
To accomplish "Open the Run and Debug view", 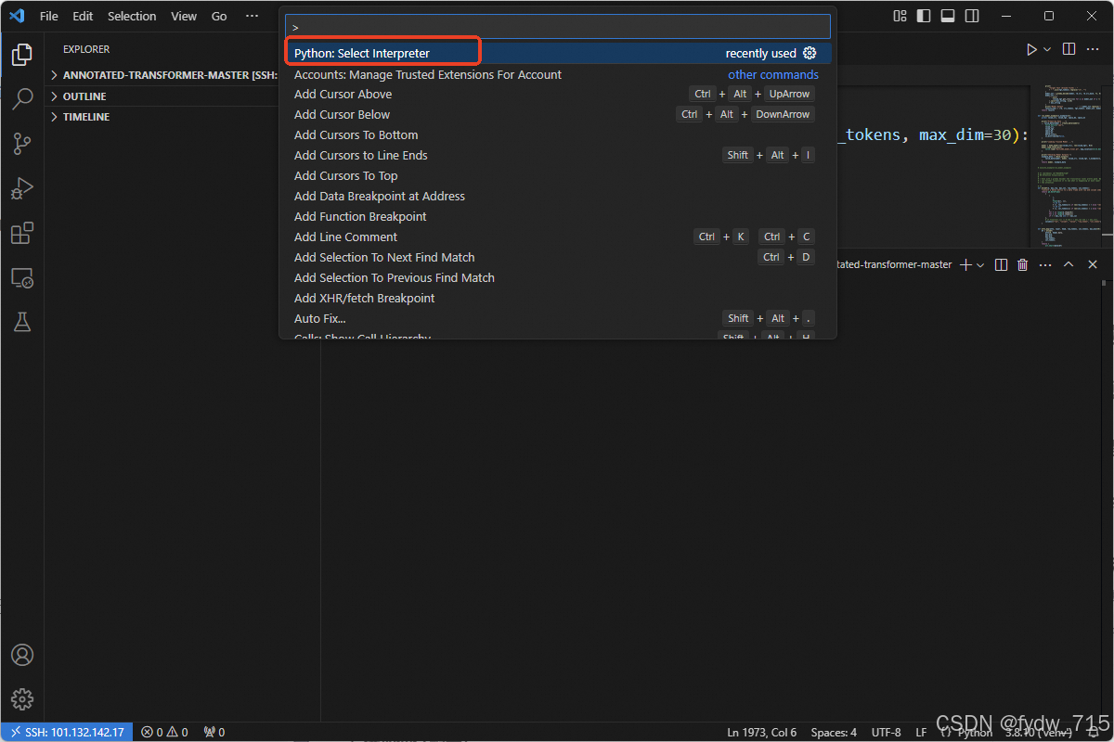I will [22, 188].
